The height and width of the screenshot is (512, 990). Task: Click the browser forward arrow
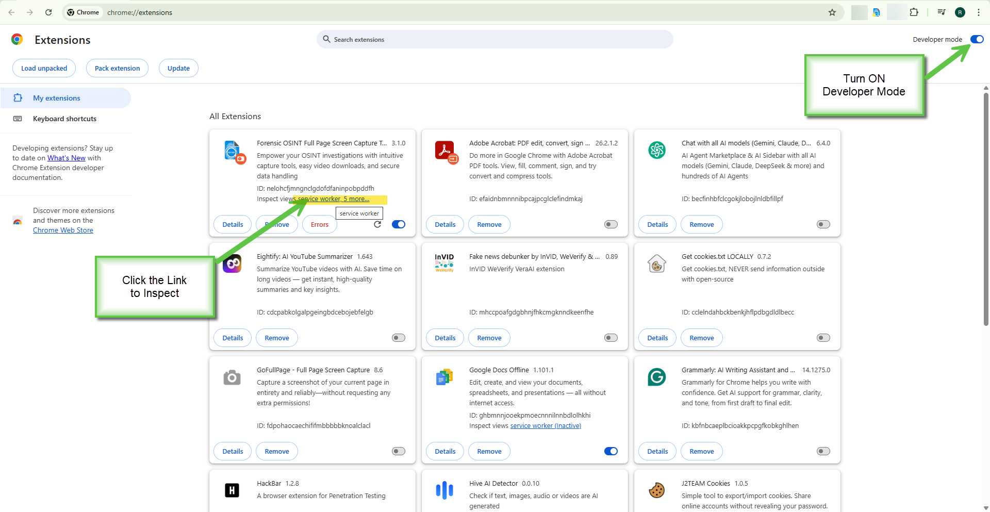(x=30, y=12)
